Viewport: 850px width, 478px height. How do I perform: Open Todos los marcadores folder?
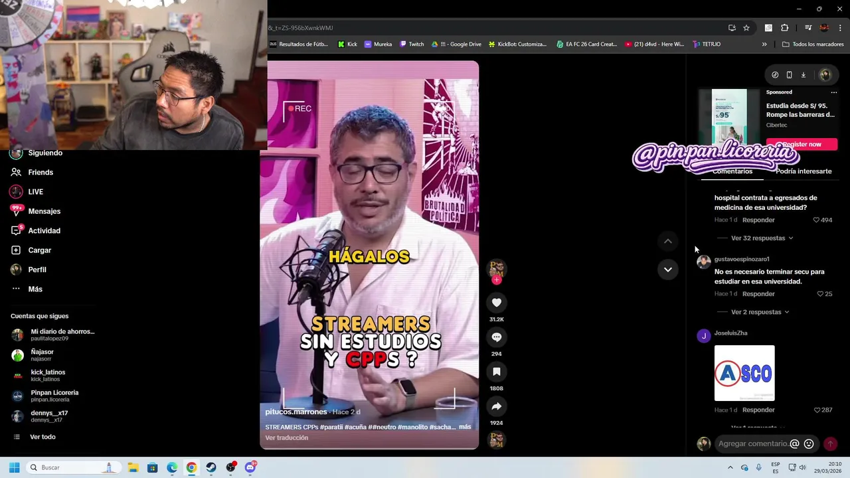(x=813, y=44)
